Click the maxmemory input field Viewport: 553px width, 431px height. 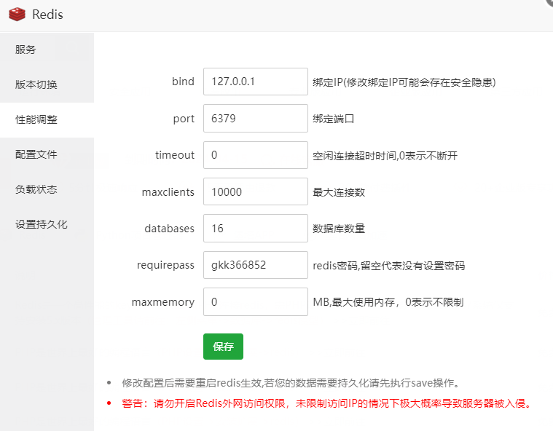pos(255,301)
